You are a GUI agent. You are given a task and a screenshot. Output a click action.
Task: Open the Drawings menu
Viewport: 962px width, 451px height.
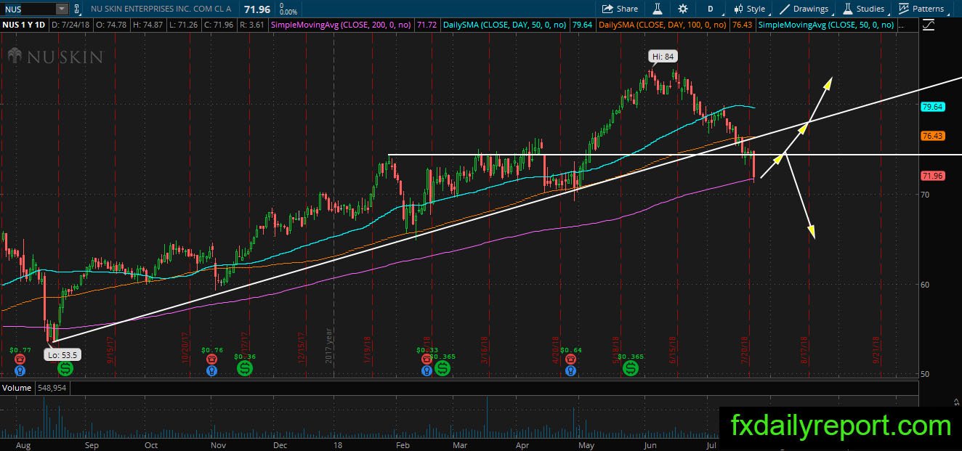tap(804, 9)
